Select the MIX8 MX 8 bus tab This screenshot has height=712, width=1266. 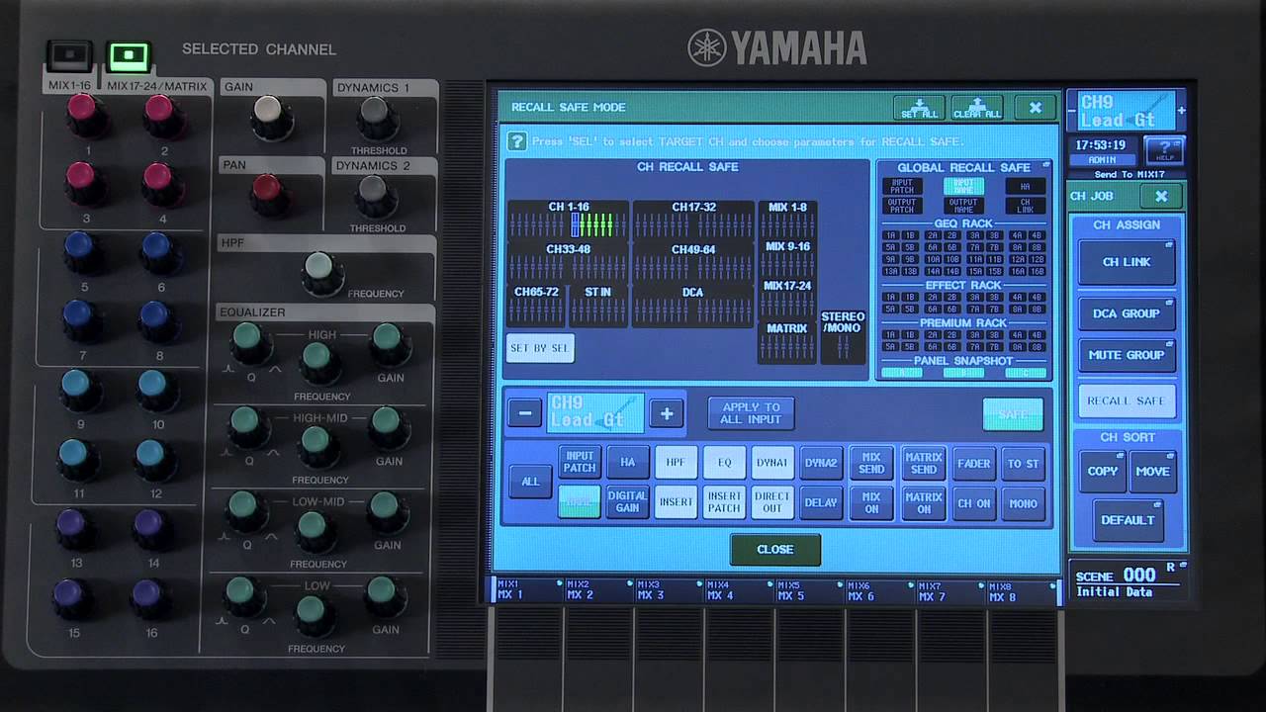(1021, 590)
